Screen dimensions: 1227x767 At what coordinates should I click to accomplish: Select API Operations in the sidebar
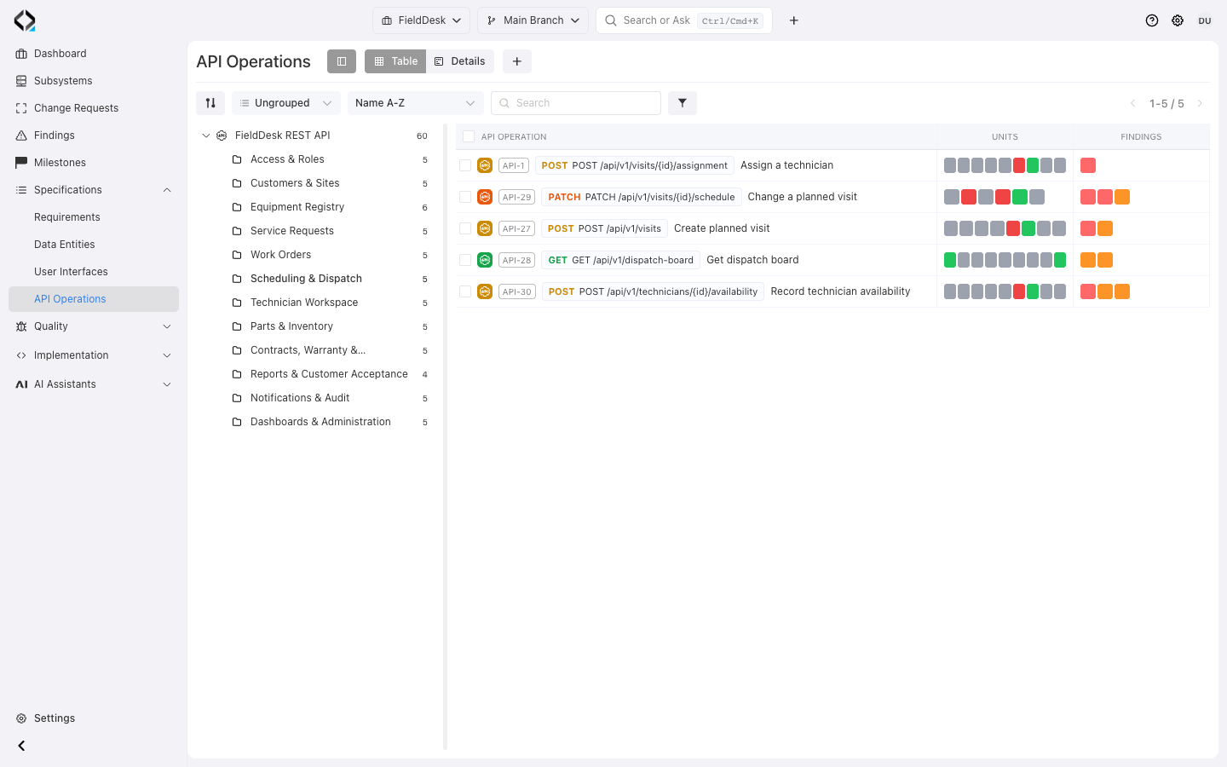tap(94, 299)
